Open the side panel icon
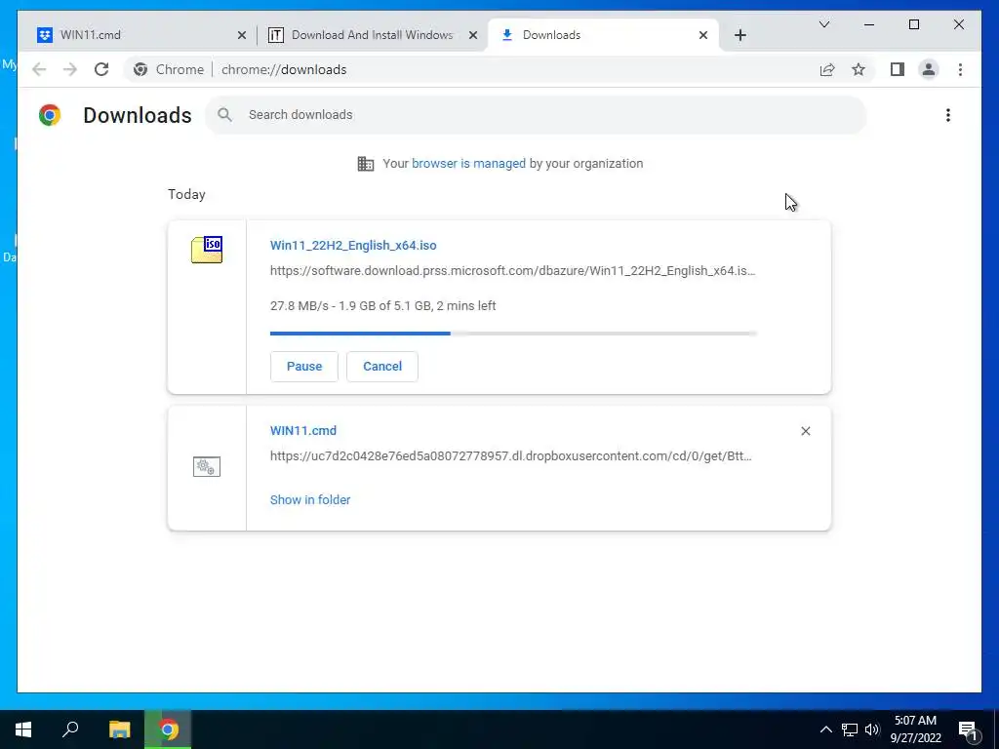The image size is (999, 749). click(898, 69)
